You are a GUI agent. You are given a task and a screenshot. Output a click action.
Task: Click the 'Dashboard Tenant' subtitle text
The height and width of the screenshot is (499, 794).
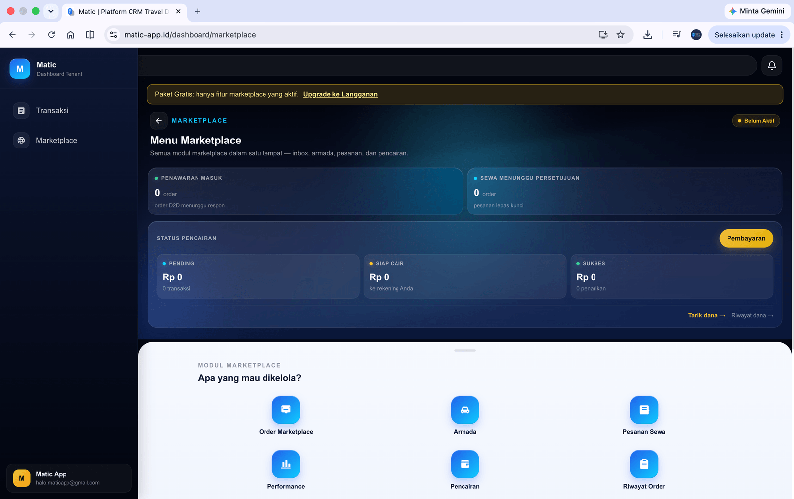pyautogui.click(x=60, y=74)
